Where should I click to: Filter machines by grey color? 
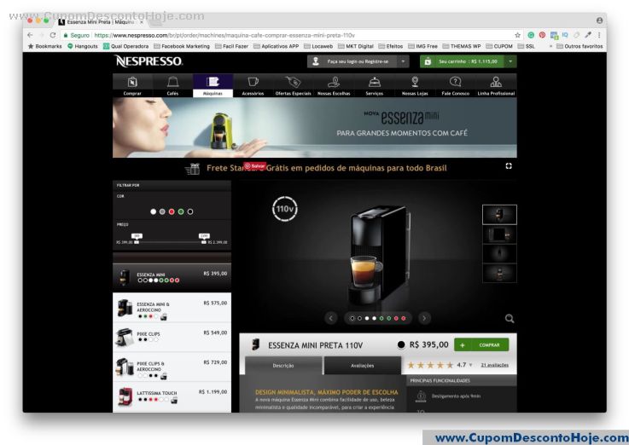[x=162, y=211]
